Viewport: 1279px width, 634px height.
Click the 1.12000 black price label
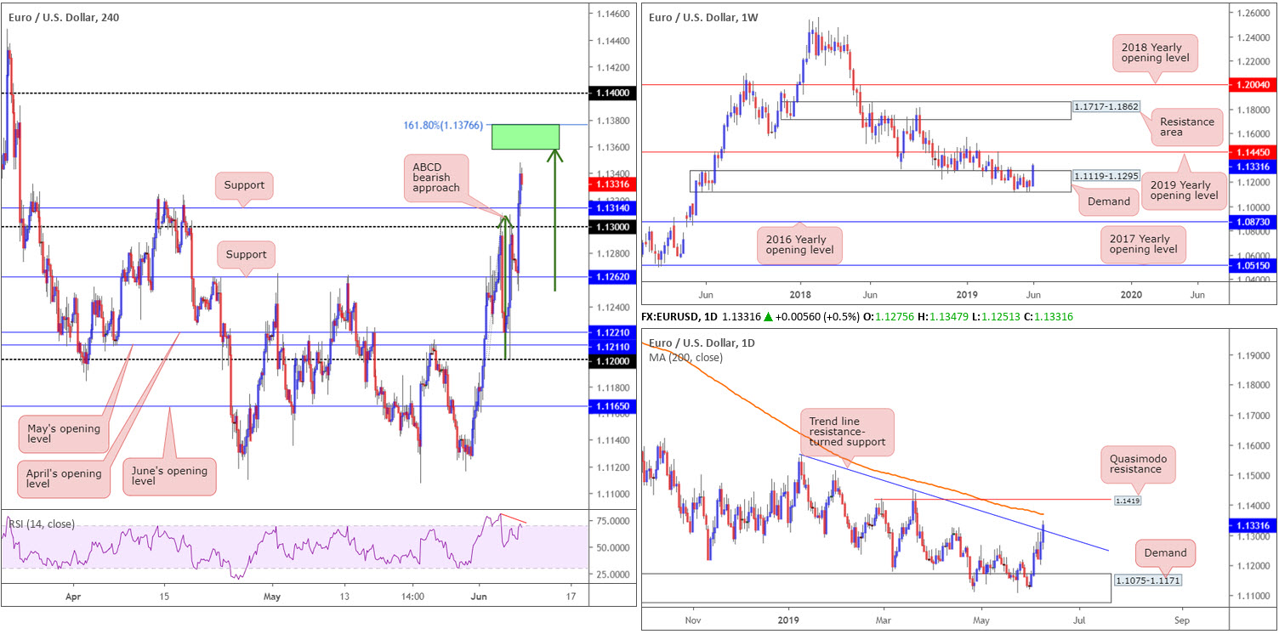coord(613,359)
